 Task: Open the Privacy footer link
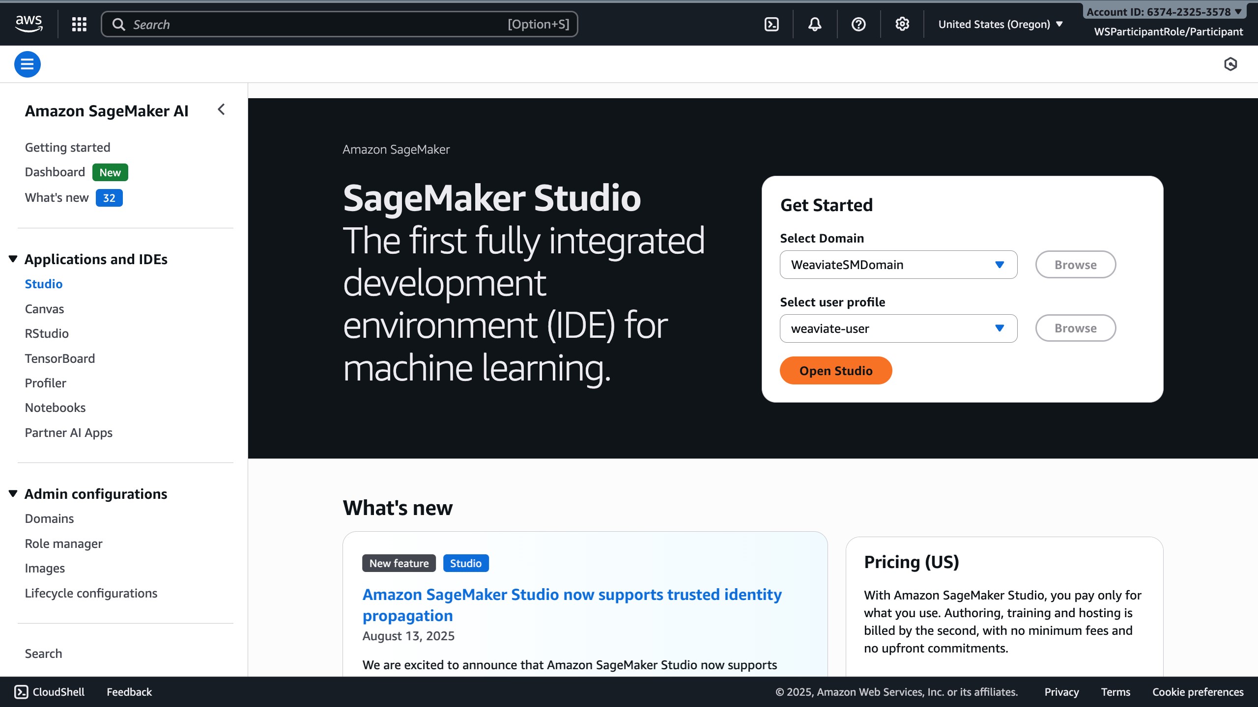[1061, 692]
